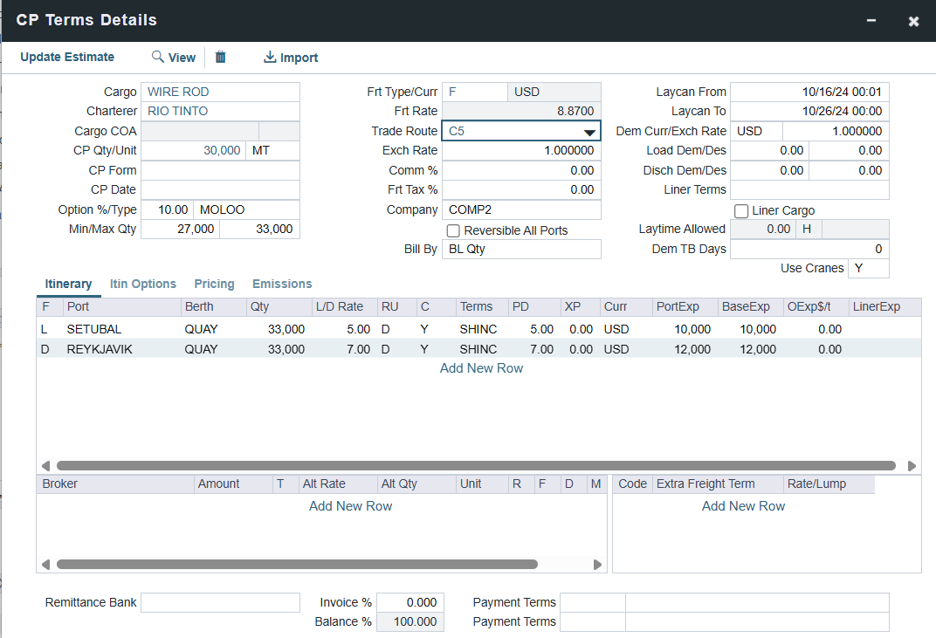Image resolution: width=936 pixels, height=638 pixels.
Task: Click the View magnifier icon
Action: [x=158, y=57]
